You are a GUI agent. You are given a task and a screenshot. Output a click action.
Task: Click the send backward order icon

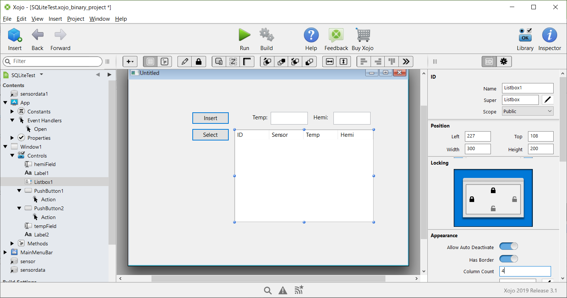(x=295, y=62)
